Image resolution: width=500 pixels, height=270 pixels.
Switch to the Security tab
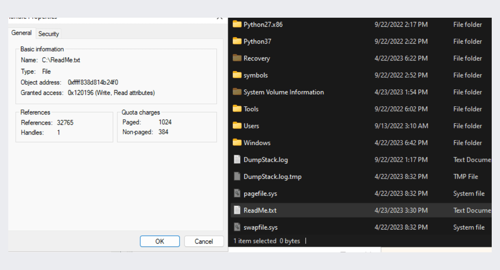coord(48,34)
